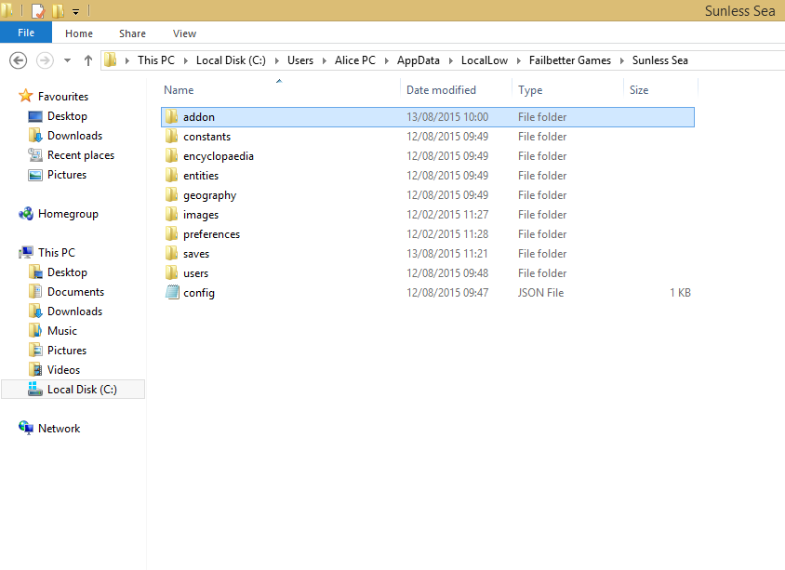Open Videos under This PC
Image resolution: width=785 pixels, height=570 pixels.
(54, 370)
